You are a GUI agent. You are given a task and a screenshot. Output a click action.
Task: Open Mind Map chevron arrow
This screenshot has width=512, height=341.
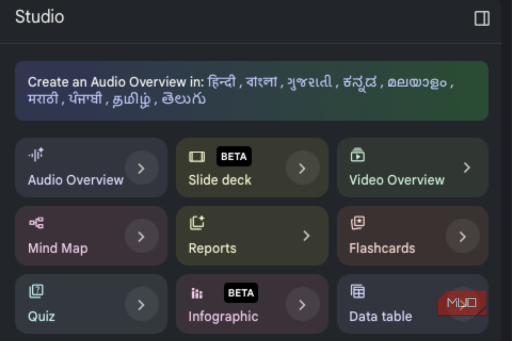[x=141, y=236]
